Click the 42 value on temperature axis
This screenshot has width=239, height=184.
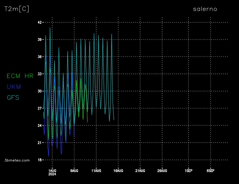[39, 22]
